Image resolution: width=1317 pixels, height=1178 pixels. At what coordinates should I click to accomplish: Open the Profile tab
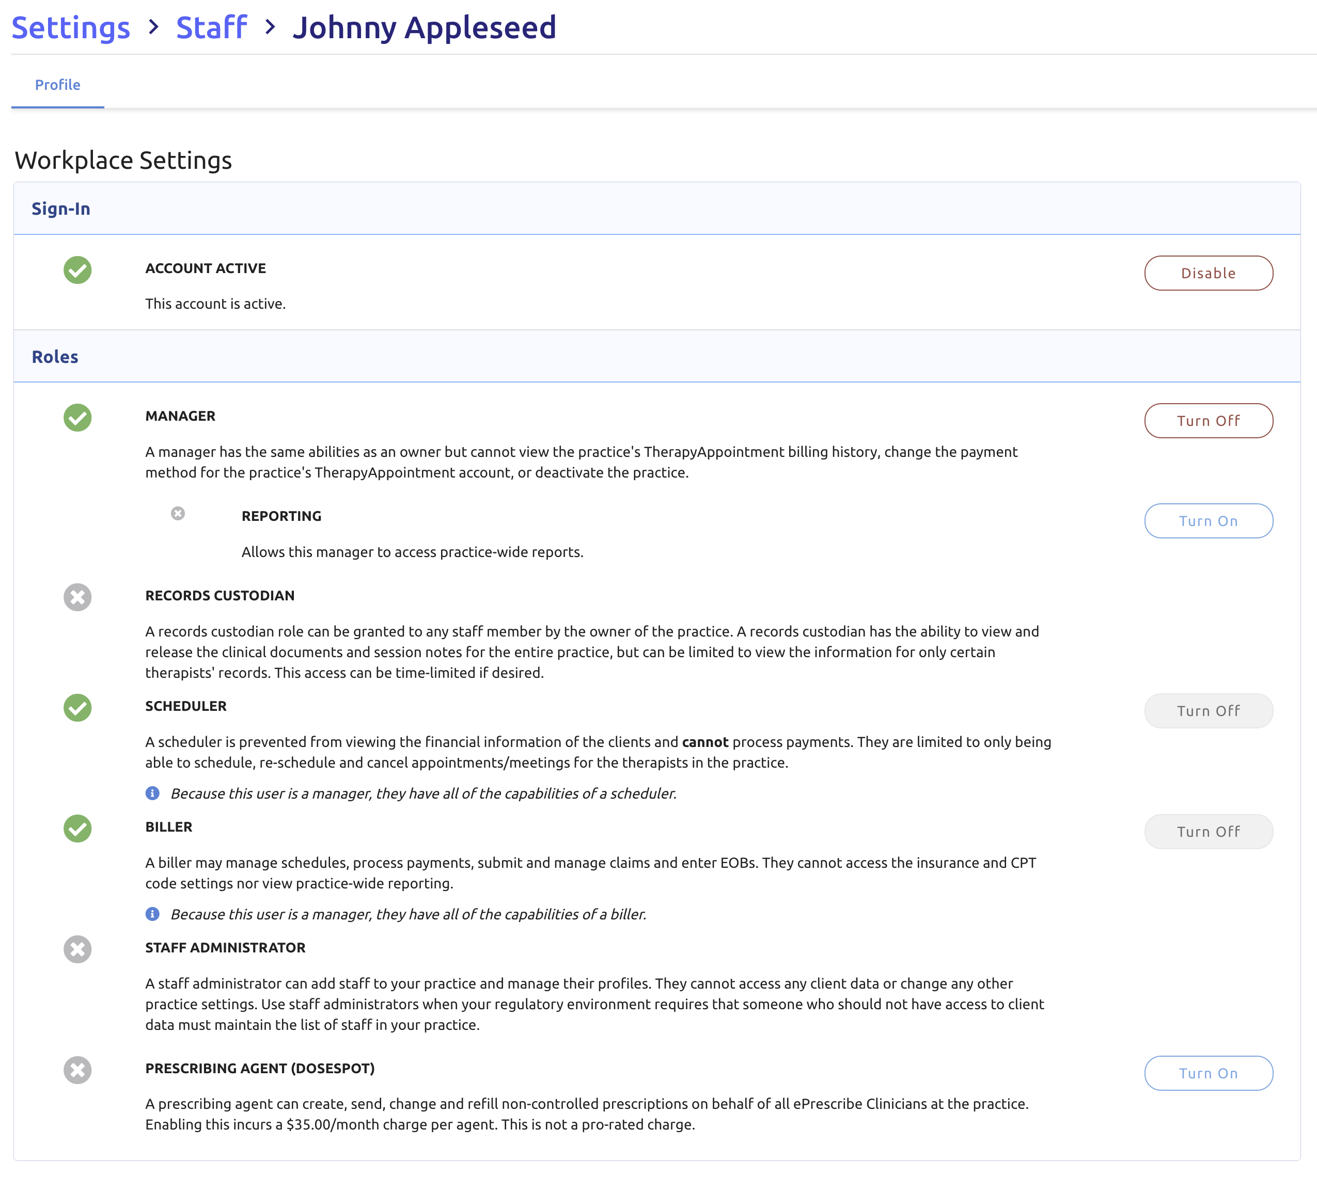point(58,85)
